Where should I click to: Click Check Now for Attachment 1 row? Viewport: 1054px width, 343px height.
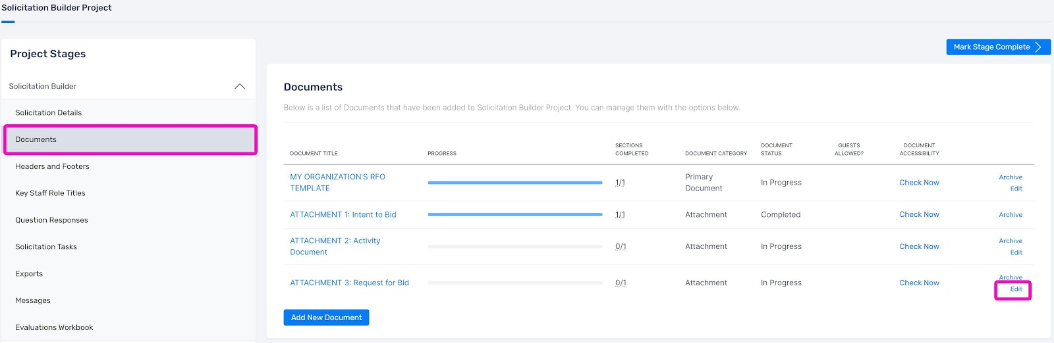919,214
